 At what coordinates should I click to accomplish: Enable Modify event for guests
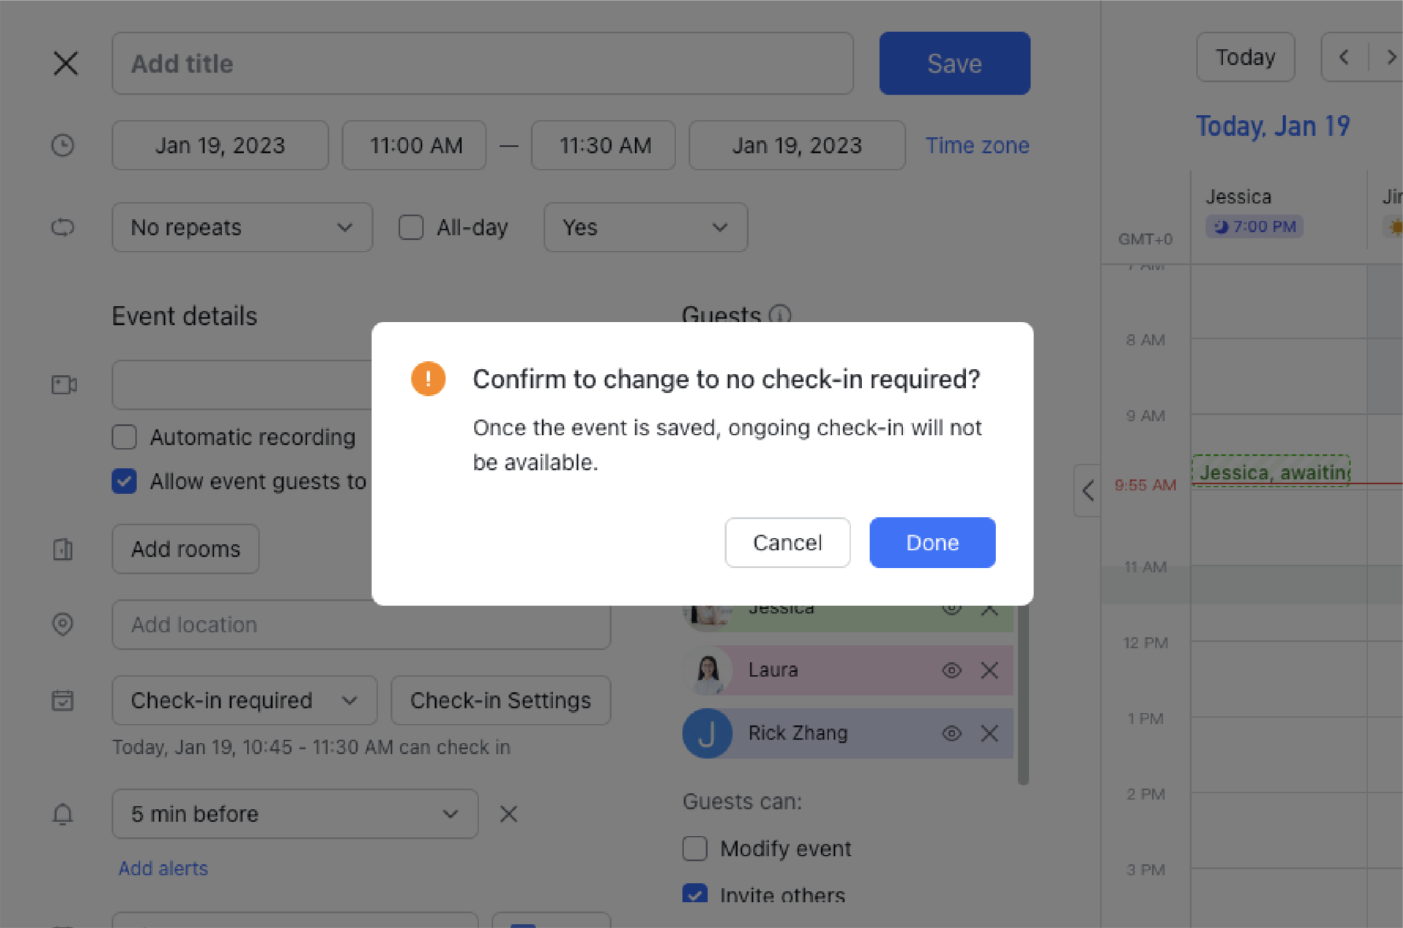point(695,848)
